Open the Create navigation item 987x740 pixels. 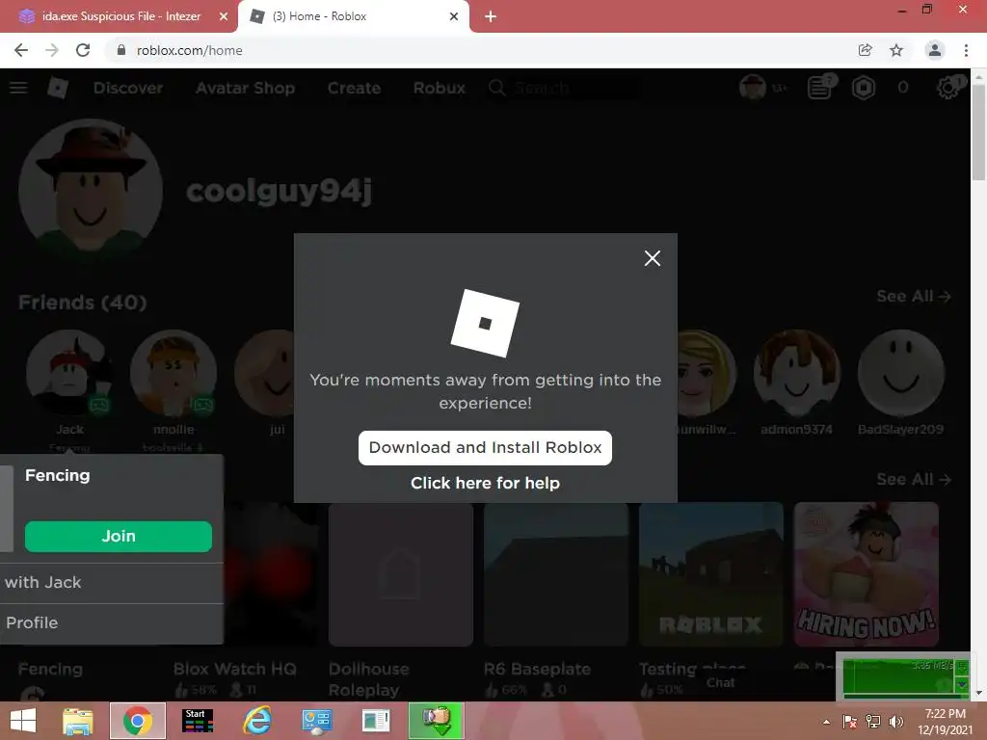[354, 88]
